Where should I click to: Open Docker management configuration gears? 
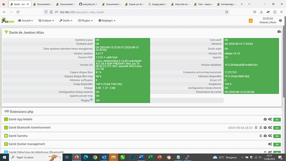click(270, 144)
